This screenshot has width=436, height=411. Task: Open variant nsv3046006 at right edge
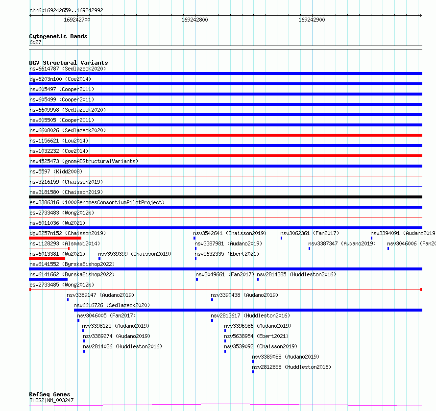tap(411, 243)
